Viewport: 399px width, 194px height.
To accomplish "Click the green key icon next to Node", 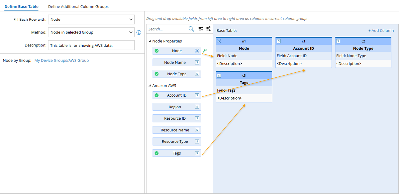I will click(x=204, y=50).
